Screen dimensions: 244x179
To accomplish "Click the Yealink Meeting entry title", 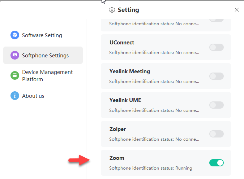I will (x=129, y=71).
